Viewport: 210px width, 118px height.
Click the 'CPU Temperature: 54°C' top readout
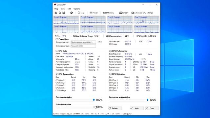tap(117, 36)
